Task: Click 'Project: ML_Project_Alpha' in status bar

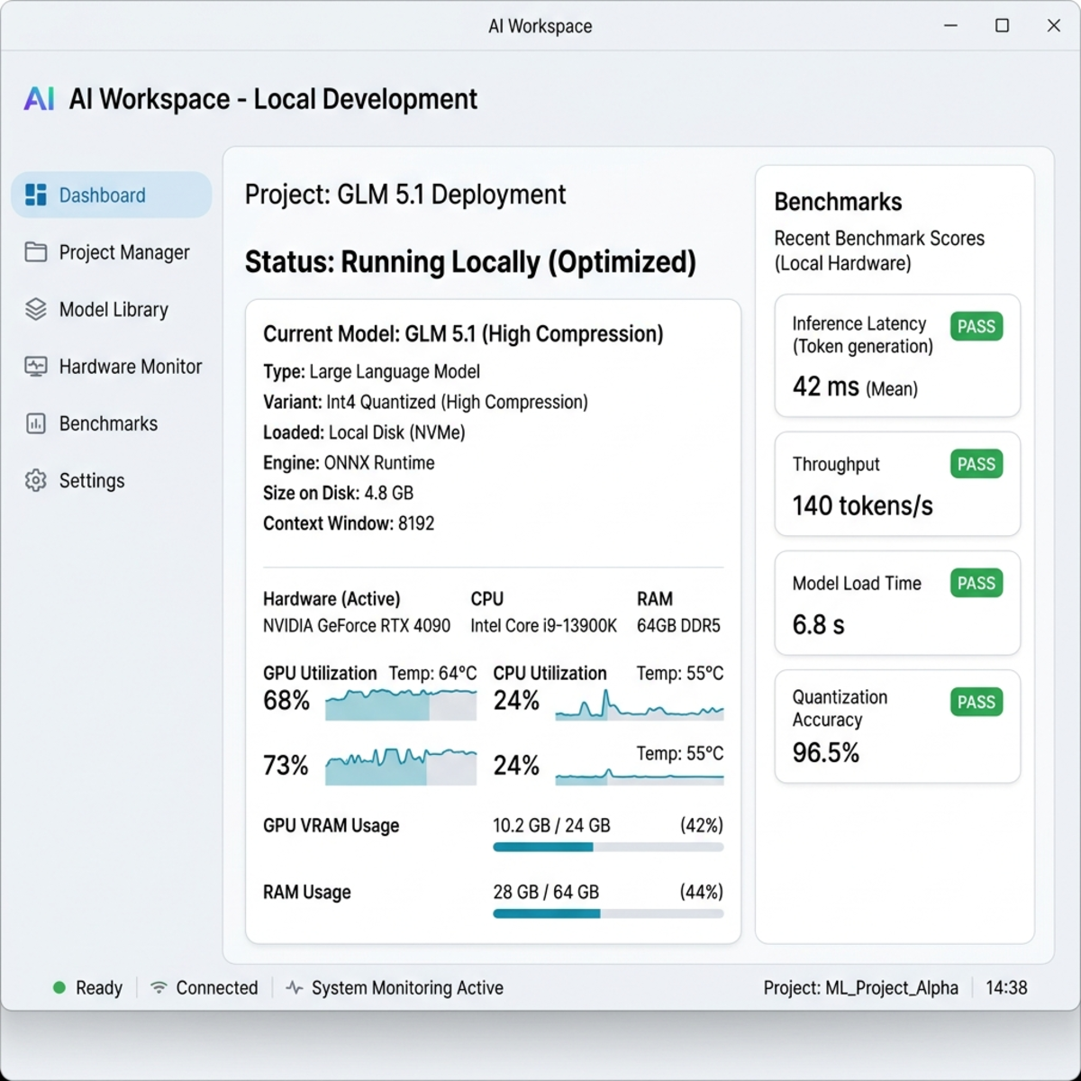Action: tap(861, 987)
